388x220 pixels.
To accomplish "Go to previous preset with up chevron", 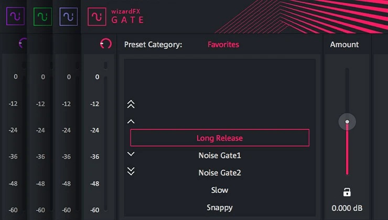I will (131, 122).
